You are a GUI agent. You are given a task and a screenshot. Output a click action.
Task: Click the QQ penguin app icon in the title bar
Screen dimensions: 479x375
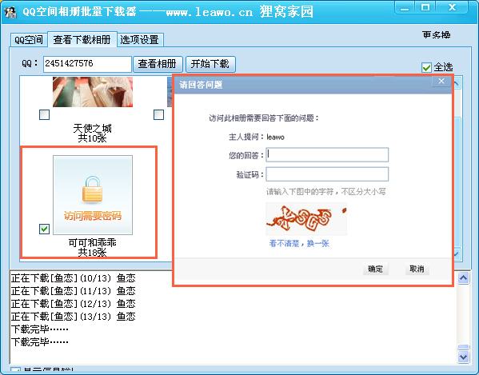coord(10,12)
